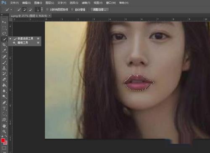This screenshot has height=153, width=210.
Task: Pick 魔棒工具 from the tool flyout
Action: click(x=25, y=43)
